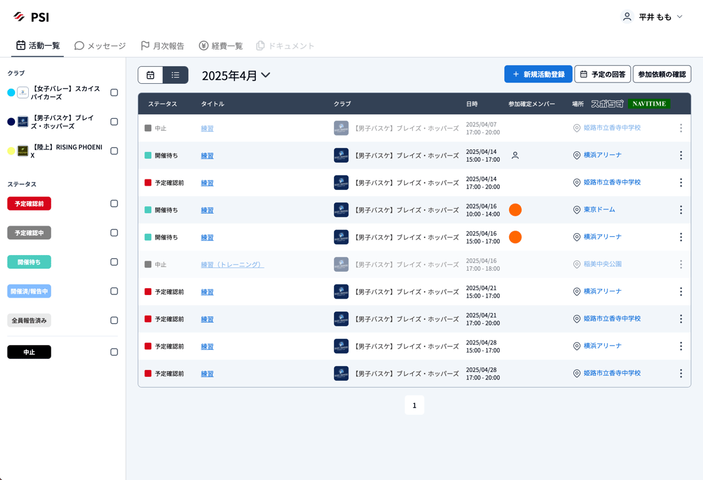Viewport: 703px width, 480px height.
Task: Go to page 1 in pagination
Action: click(x=414, y=406)
